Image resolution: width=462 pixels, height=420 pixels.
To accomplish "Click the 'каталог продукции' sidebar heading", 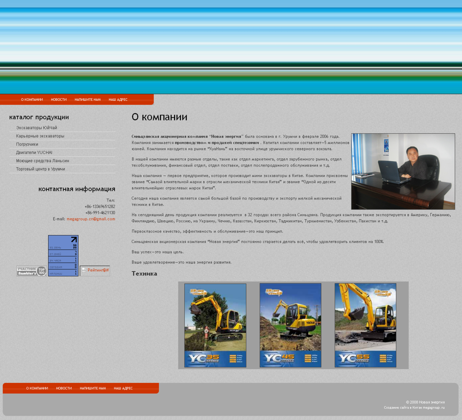I will coord(39,117).
